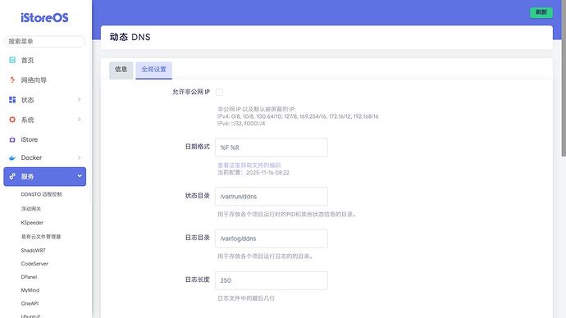Click the 状态目录 input field
Viewport: 566px width, 318px height.
(x=272, y=197)
